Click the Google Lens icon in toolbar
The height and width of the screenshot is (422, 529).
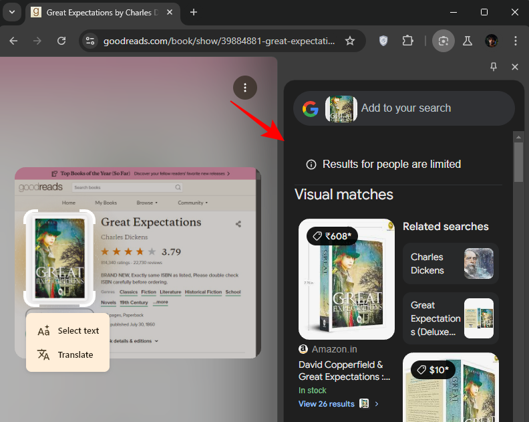[x=443, y=41]
